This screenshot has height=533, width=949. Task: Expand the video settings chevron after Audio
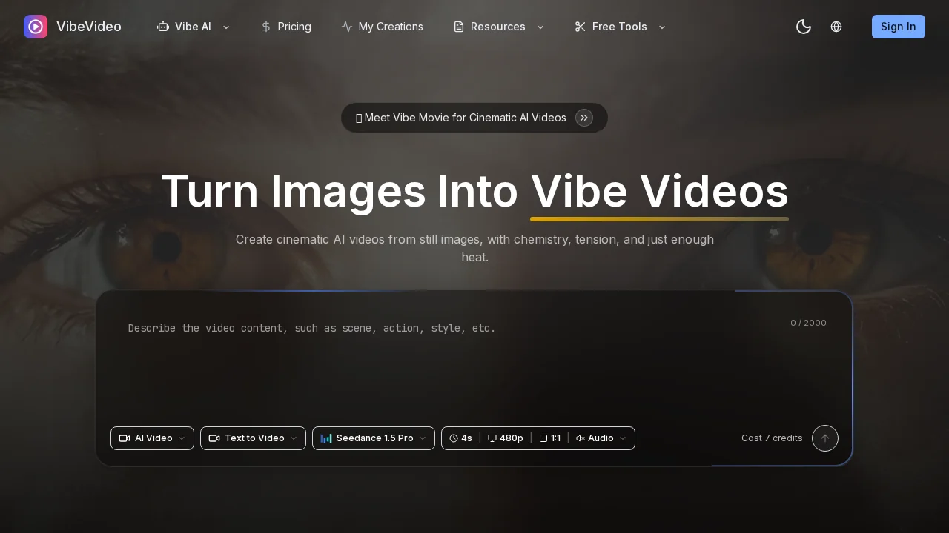click(623, 438)
